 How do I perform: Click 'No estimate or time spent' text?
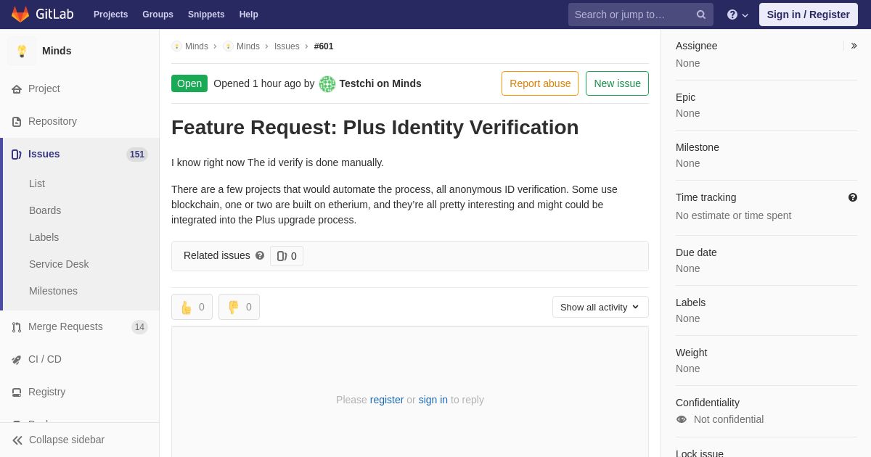(x=733, y=215)
